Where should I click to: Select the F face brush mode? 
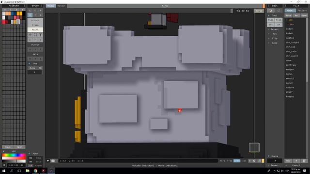[x=35, y=15]
